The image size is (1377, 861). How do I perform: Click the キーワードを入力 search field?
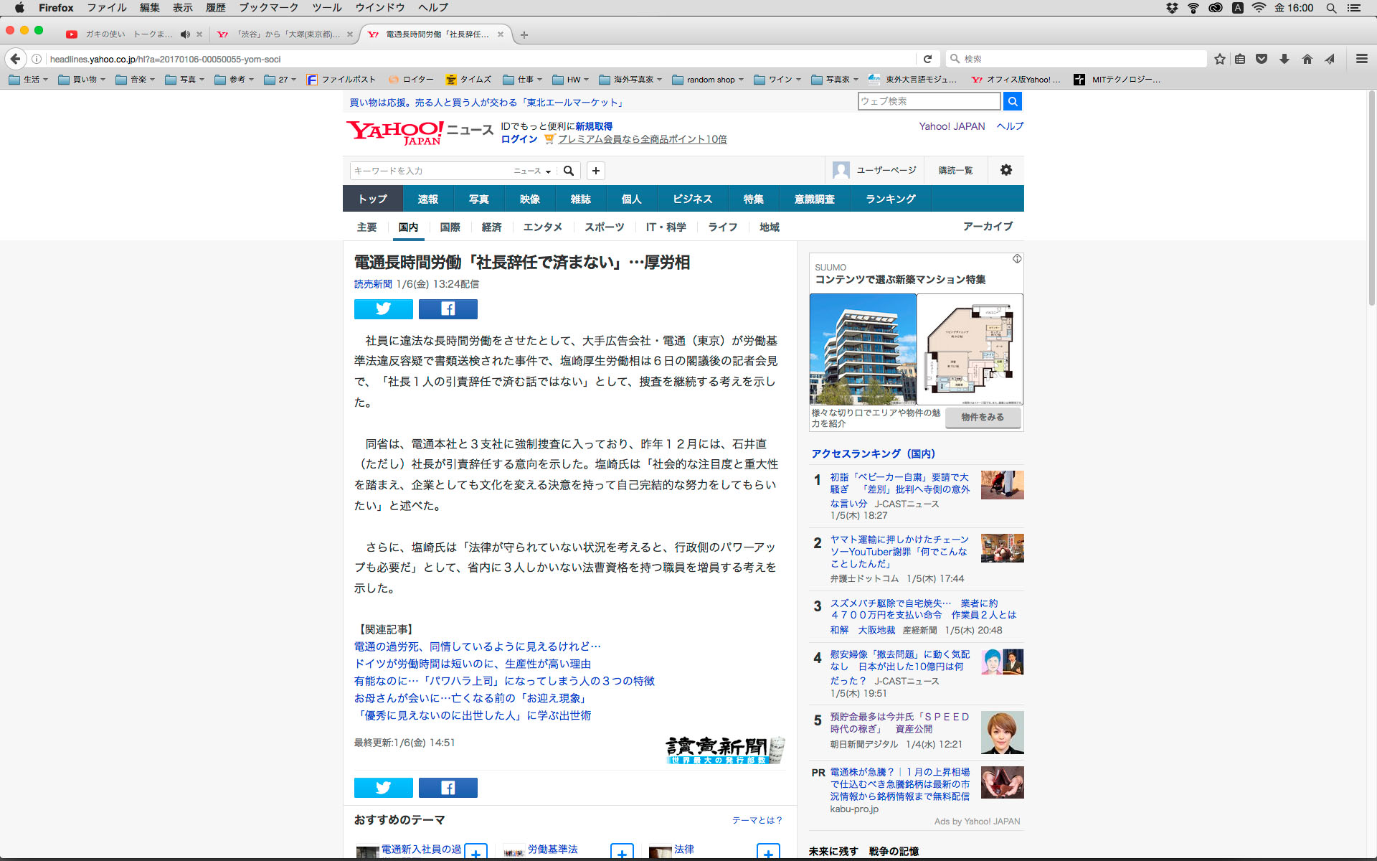(430, 171)
